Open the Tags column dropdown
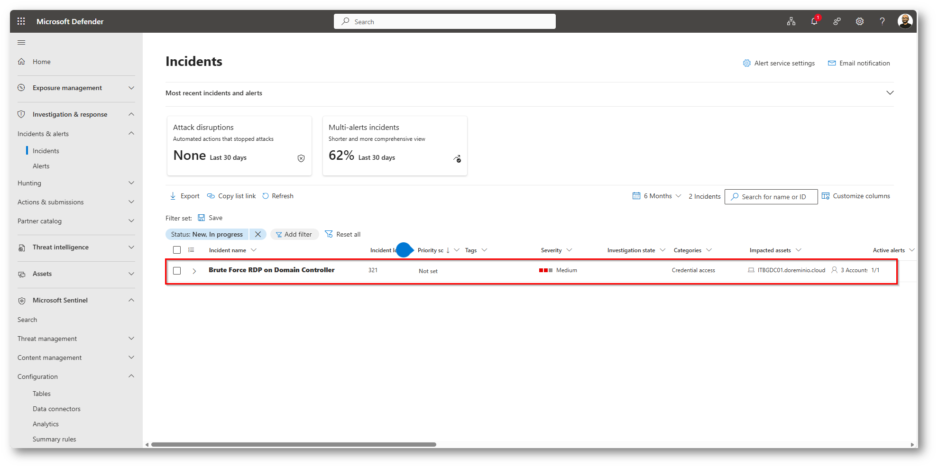 (x=484, y=250)
